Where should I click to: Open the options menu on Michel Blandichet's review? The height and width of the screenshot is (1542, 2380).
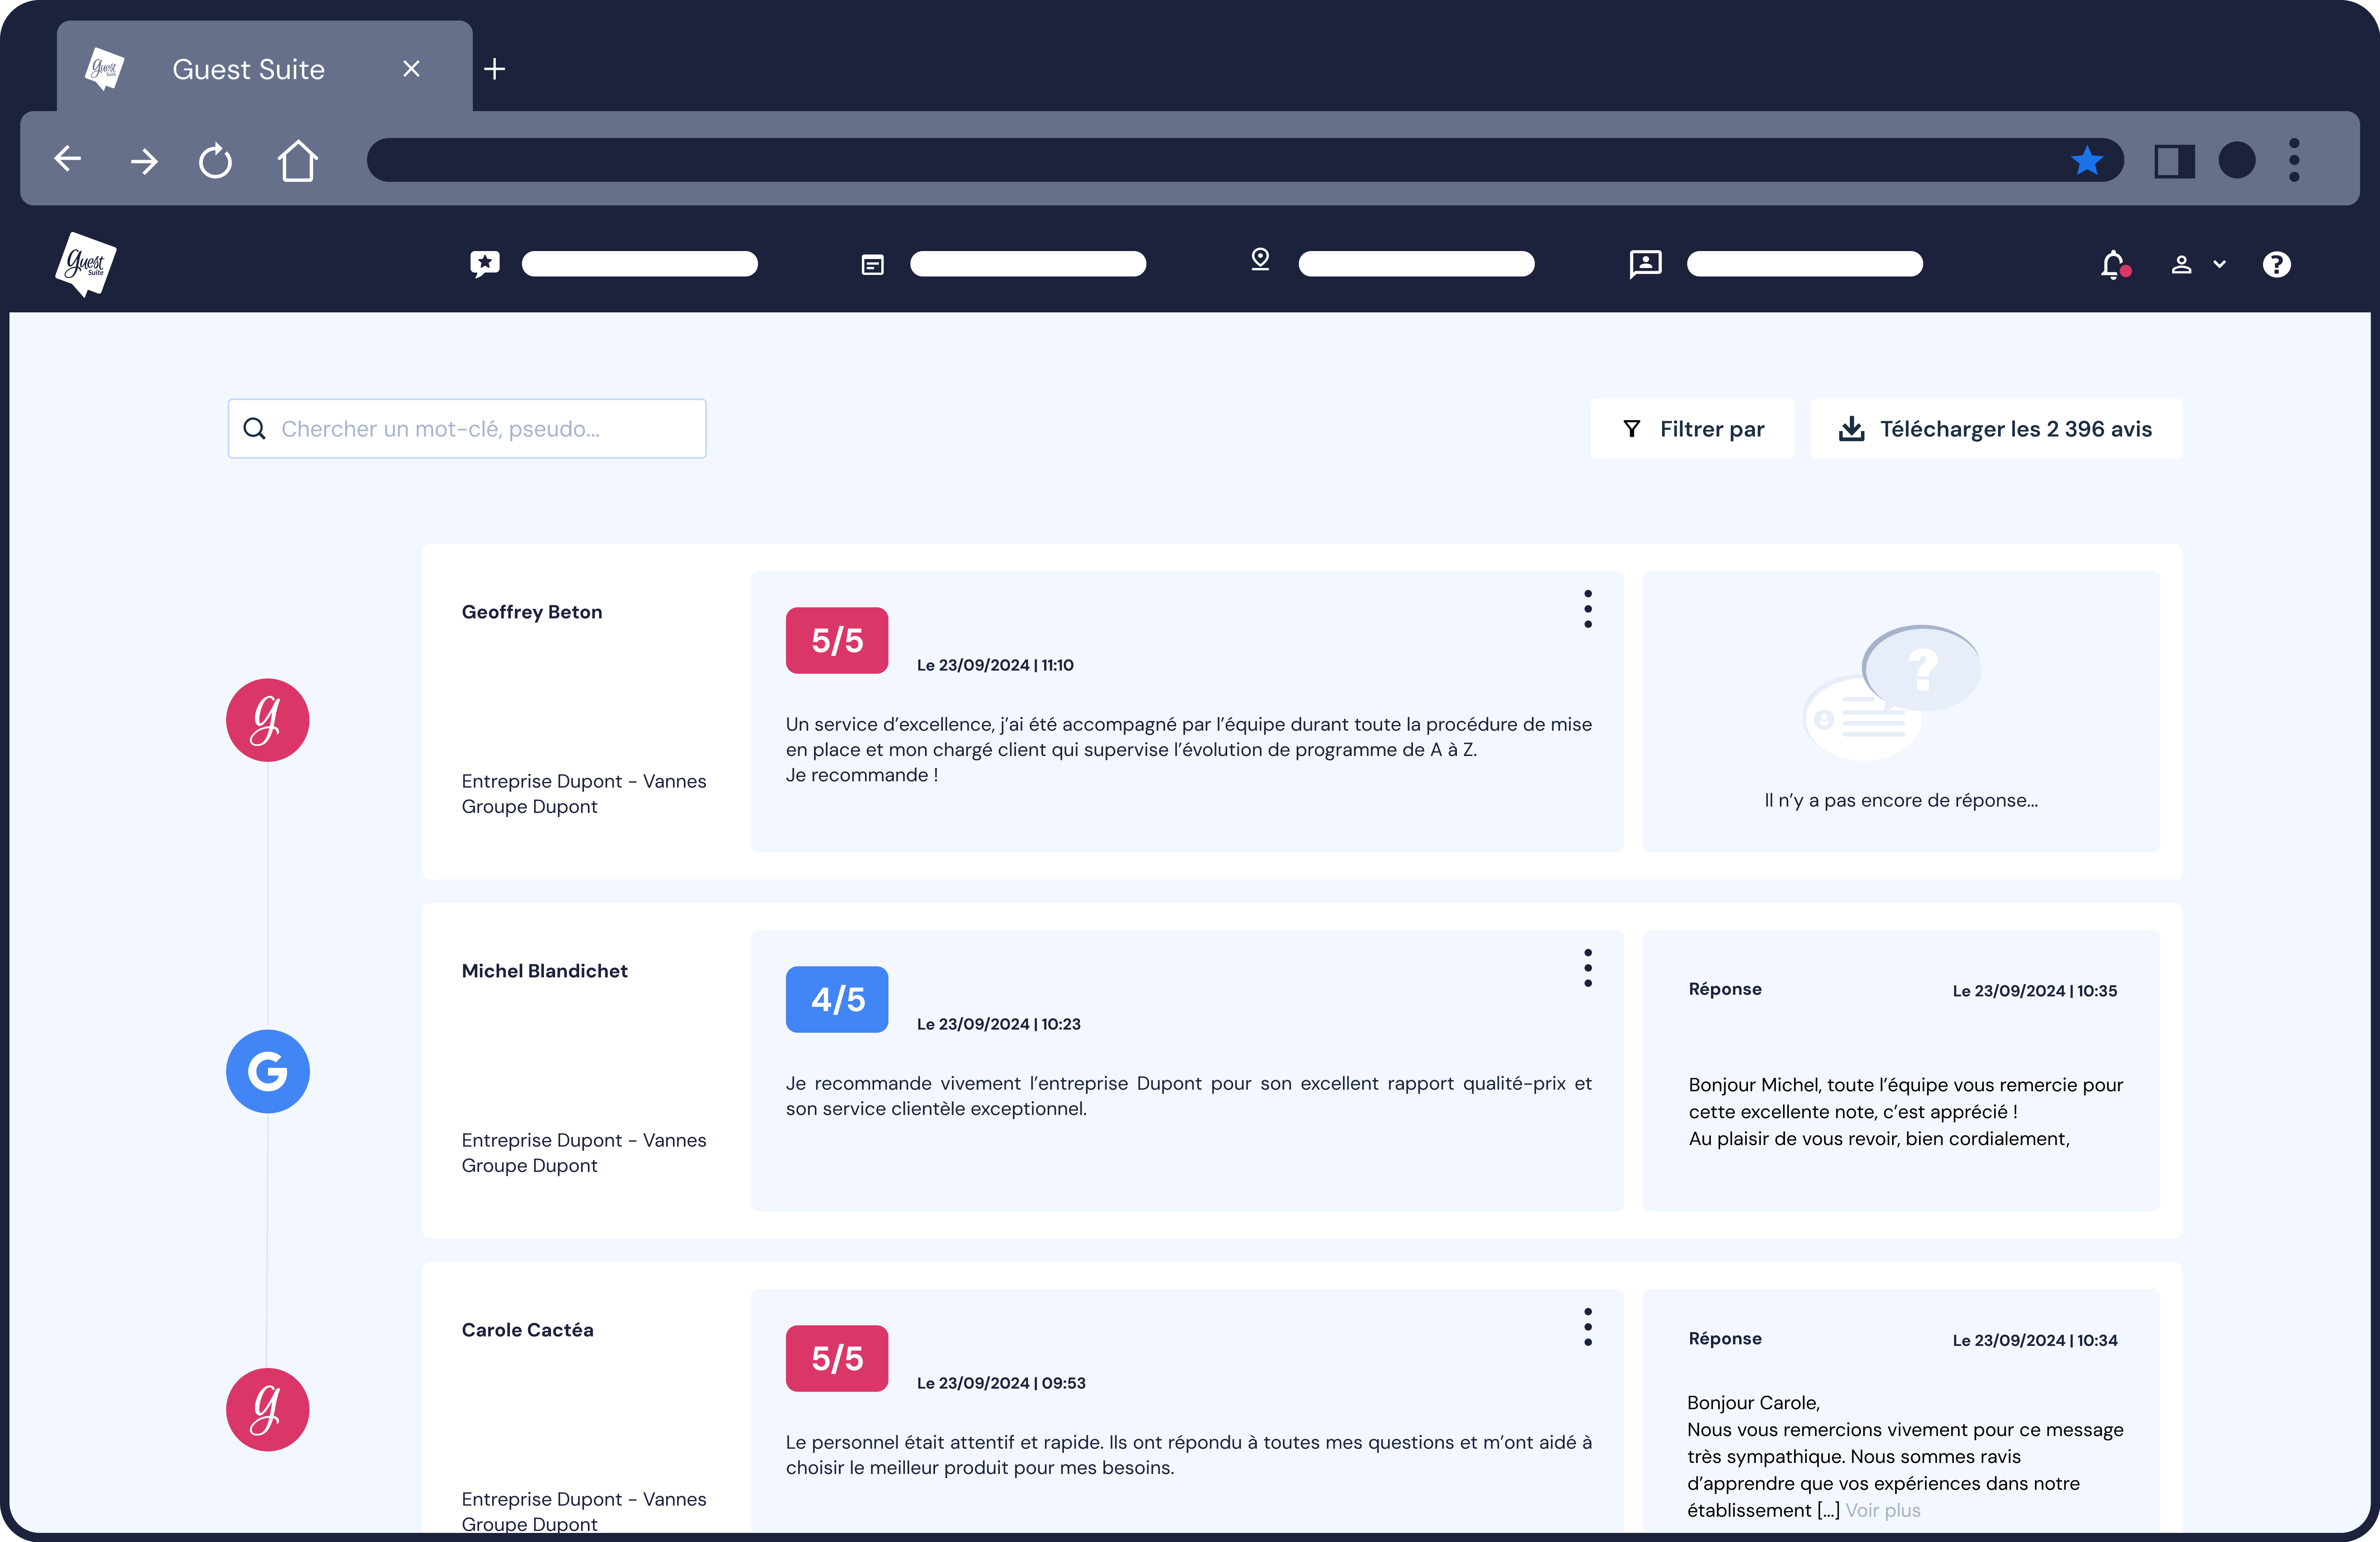click(1588, 967)
